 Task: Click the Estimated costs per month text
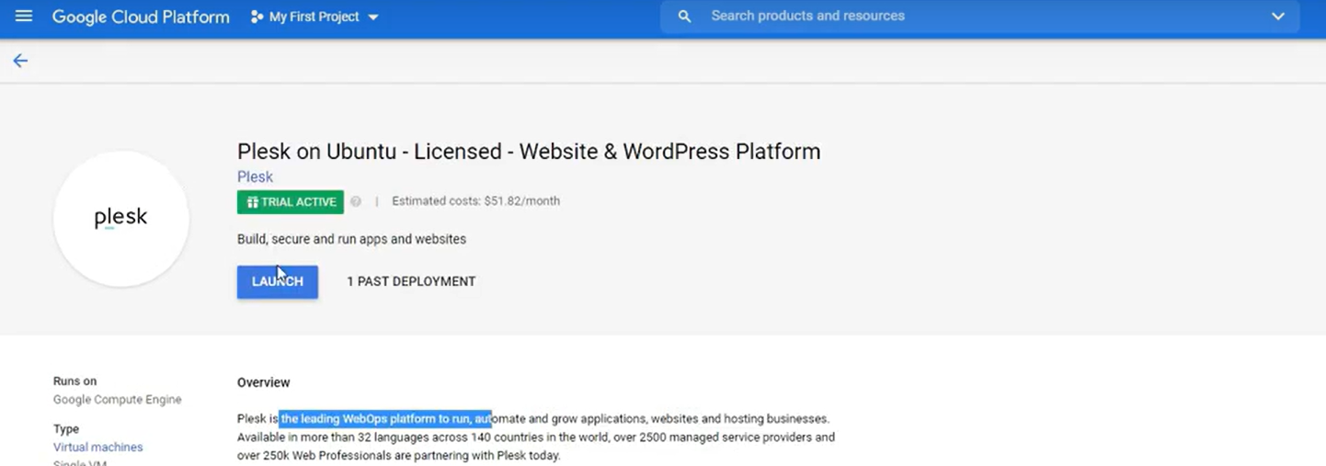[x=475, y=201]
